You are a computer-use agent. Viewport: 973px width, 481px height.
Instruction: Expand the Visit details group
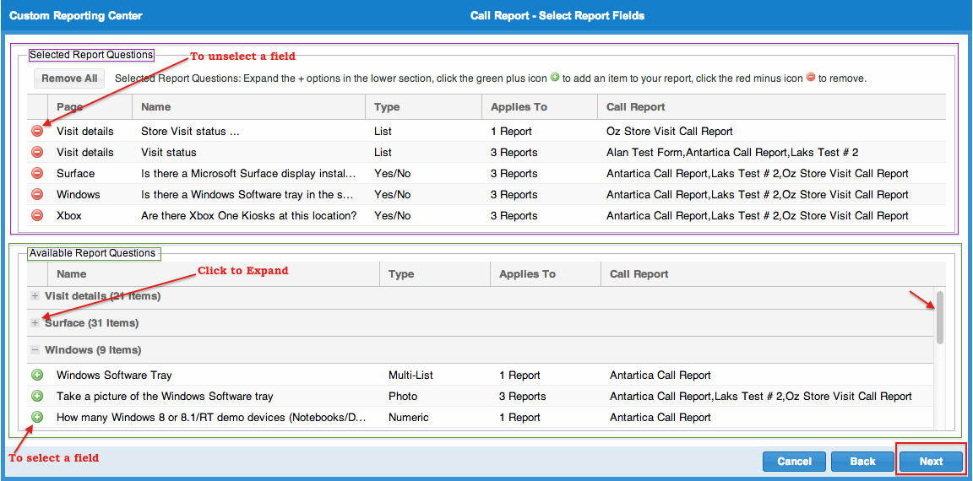[x=35, y=296]
